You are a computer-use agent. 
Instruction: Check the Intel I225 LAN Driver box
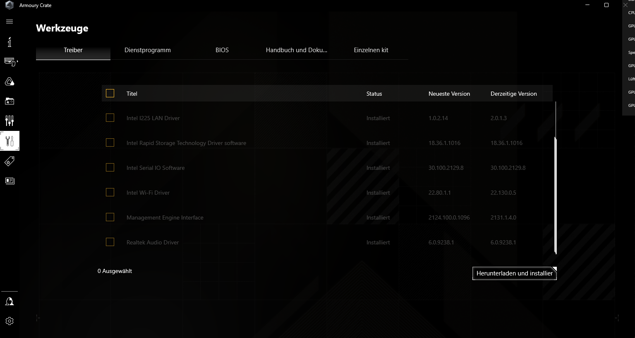[110, 118]
